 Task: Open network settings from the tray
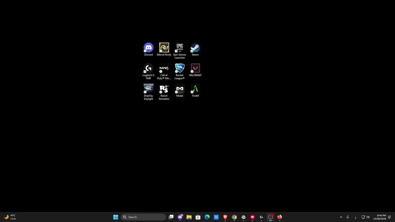click(363, 217)
